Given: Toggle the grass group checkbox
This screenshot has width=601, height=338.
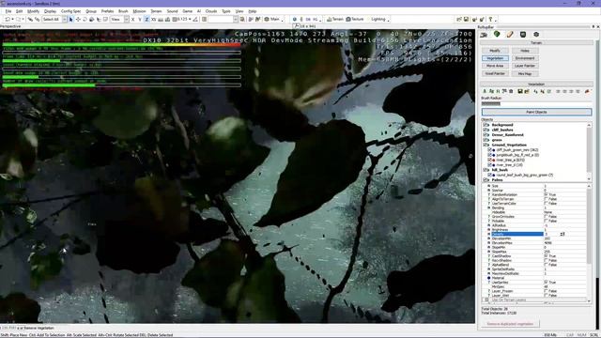Looking at the screenshot, I should tap(485, 140).
